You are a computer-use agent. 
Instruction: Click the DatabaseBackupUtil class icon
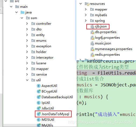(39, 97)
